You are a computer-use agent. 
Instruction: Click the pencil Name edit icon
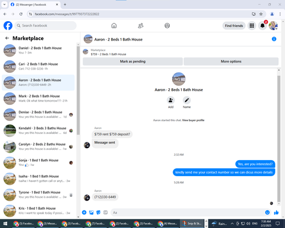coord(187,100)
